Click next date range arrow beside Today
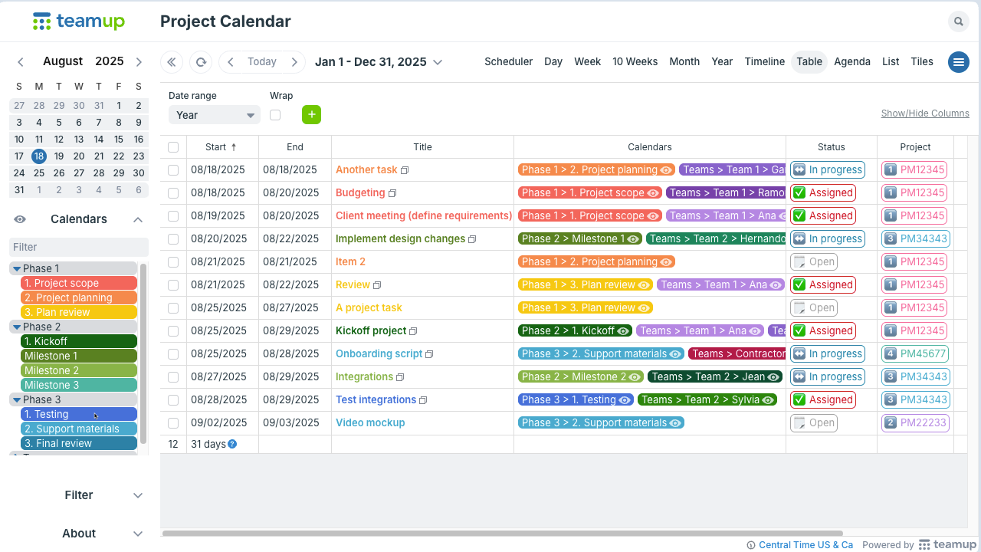The width and height of the screenshot is (981, 552). pyautogui.click(x=294, y=62)
